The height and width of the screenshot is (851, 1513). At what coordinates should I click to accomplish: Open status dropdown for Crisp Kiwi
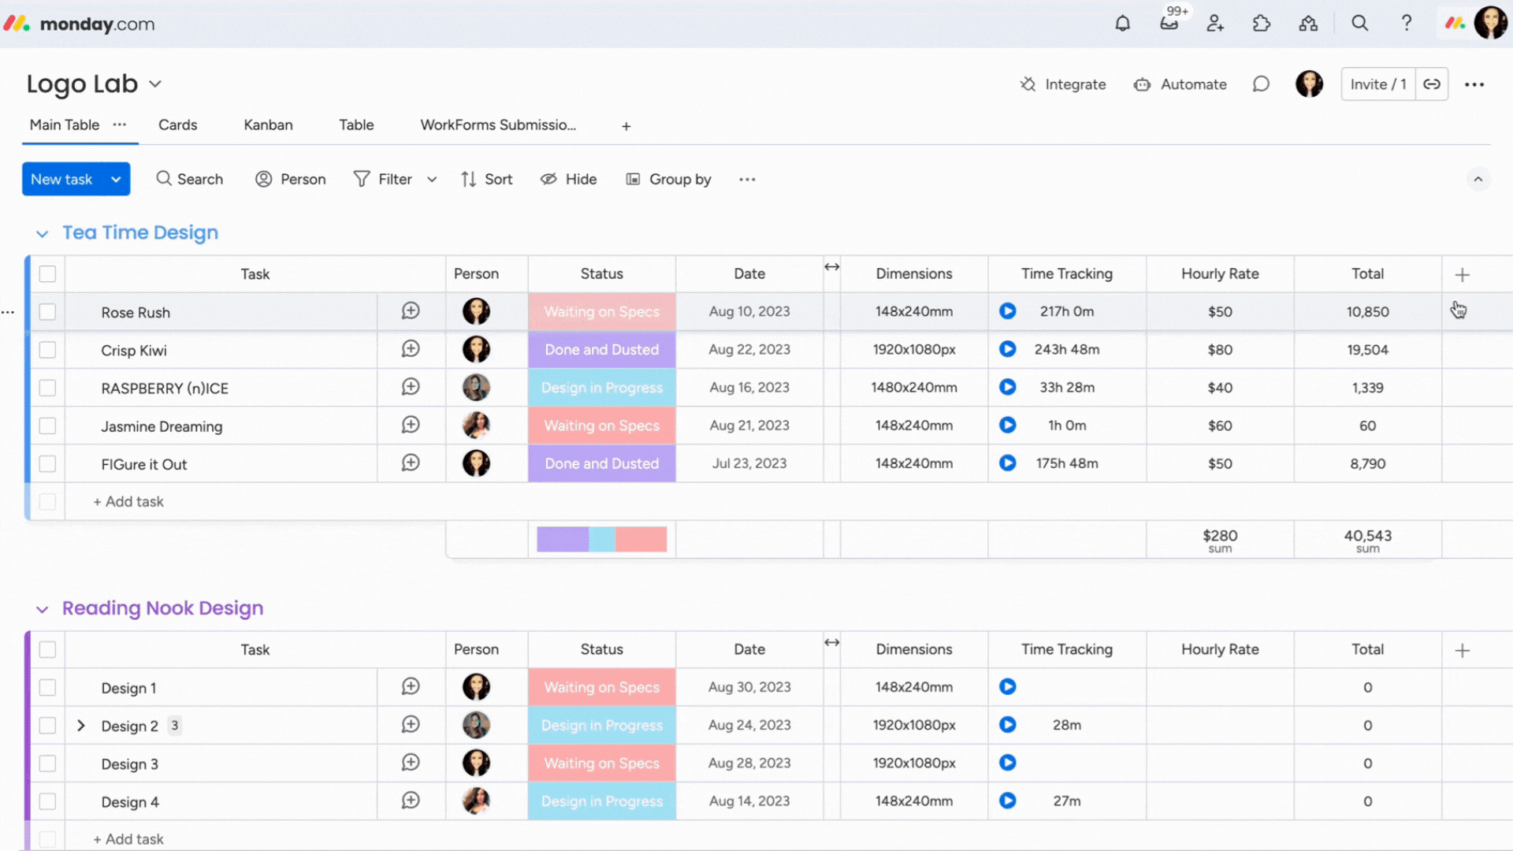coord(602,350)
